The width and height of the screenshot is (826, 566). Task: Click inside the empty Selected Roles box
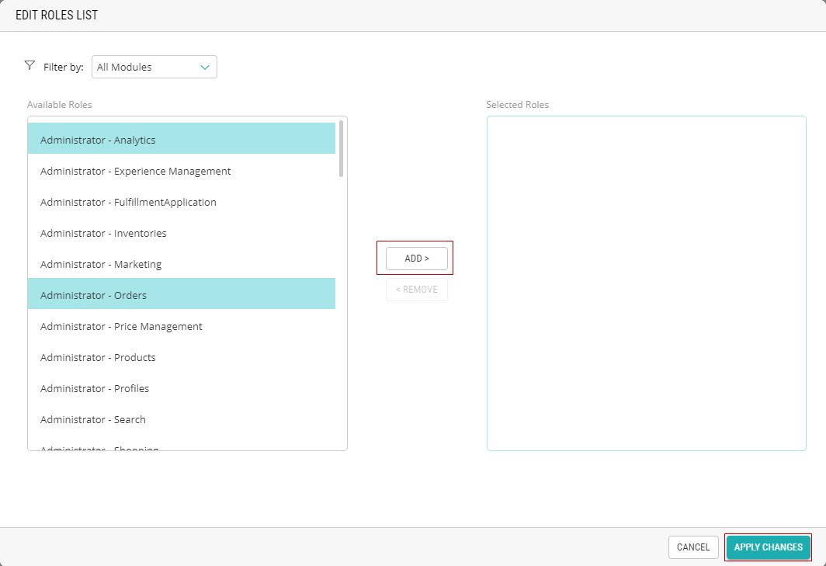pyautogui.click(x=646, y=283)
